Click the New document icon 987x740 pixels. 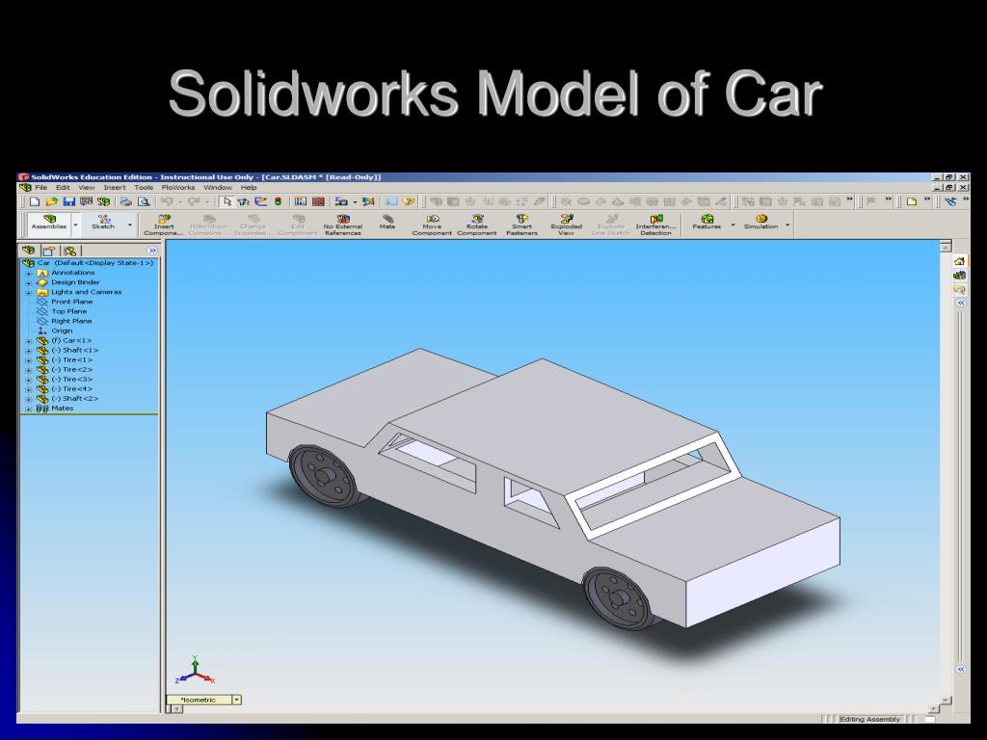[35, 201]
